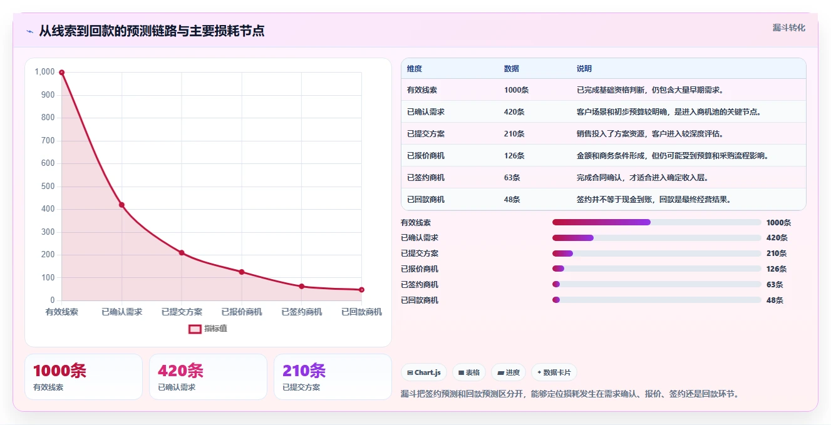The width and height of the screenshot is (831, 425).
Task: Click the 已报价商机 progress bar
Action: pos(657,269)
